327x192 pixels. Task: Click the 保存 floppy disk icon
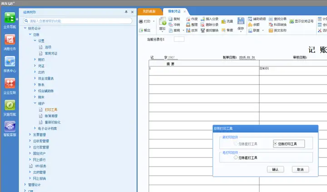pyautogui.click(x=241, y=20)
